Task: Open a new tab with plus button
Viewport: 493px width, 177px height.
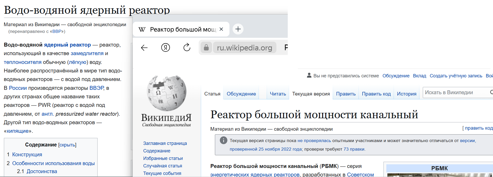Action: click(x=238, y=29)
